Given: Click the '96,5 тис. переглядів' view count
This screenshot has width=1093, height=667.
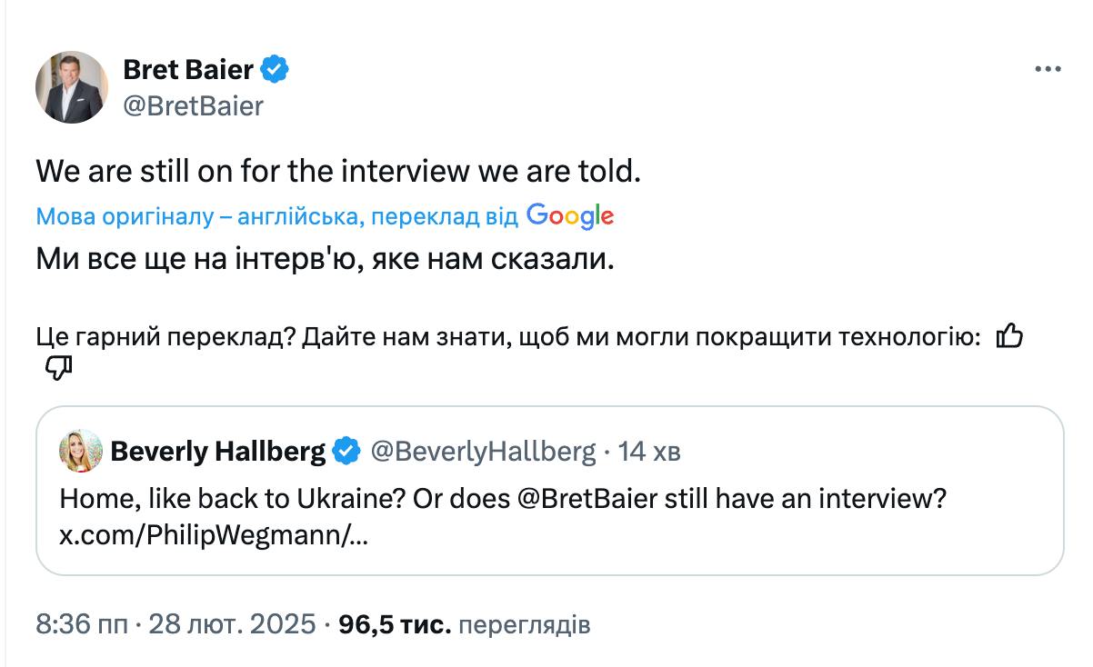Looking at the screenshot, I should 464,625.
